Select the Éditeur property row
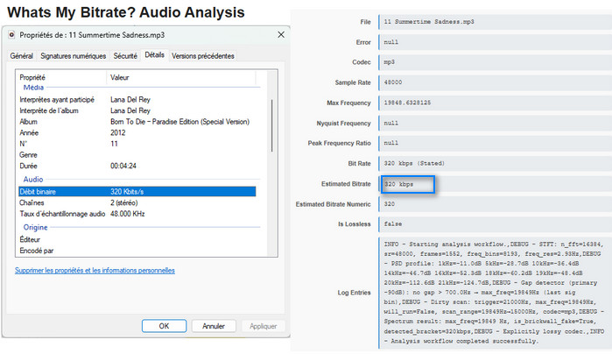The image size is (612, 354). (137, 239)
